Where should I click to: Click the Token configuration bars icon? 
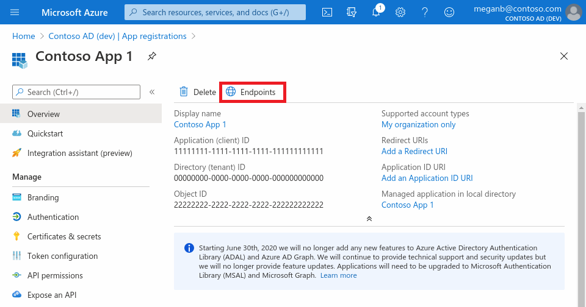(x=17, y=255)
